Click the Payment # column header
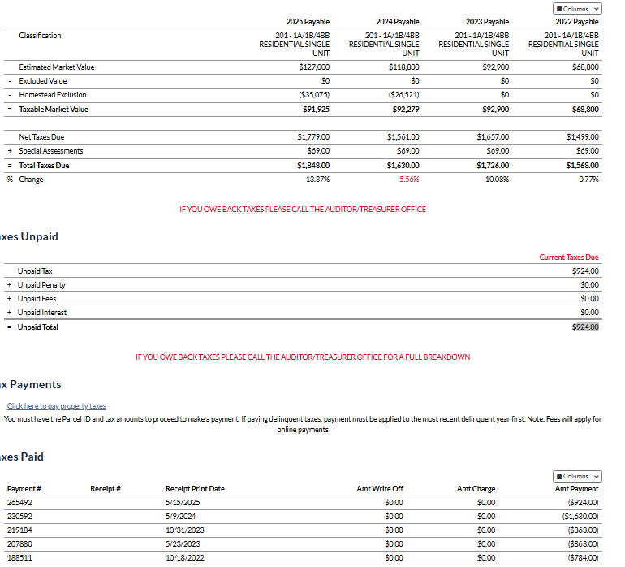The width and height of the screenshot is (625, 567). (x=24, y=489)
